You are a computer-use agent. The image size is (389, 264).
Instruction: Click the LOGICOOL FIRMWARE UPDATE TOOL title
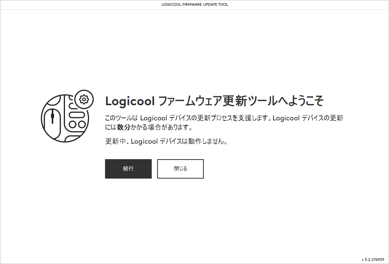pyautogui.click(x=194, y=4)
